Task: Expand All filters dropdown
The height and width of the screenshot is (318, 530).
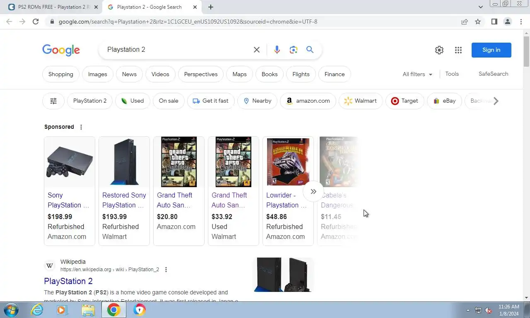Action: point(417,74)
